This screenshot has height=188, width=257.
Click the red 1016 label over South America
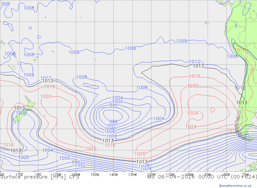pyautogui.click(x=240, y=50)
